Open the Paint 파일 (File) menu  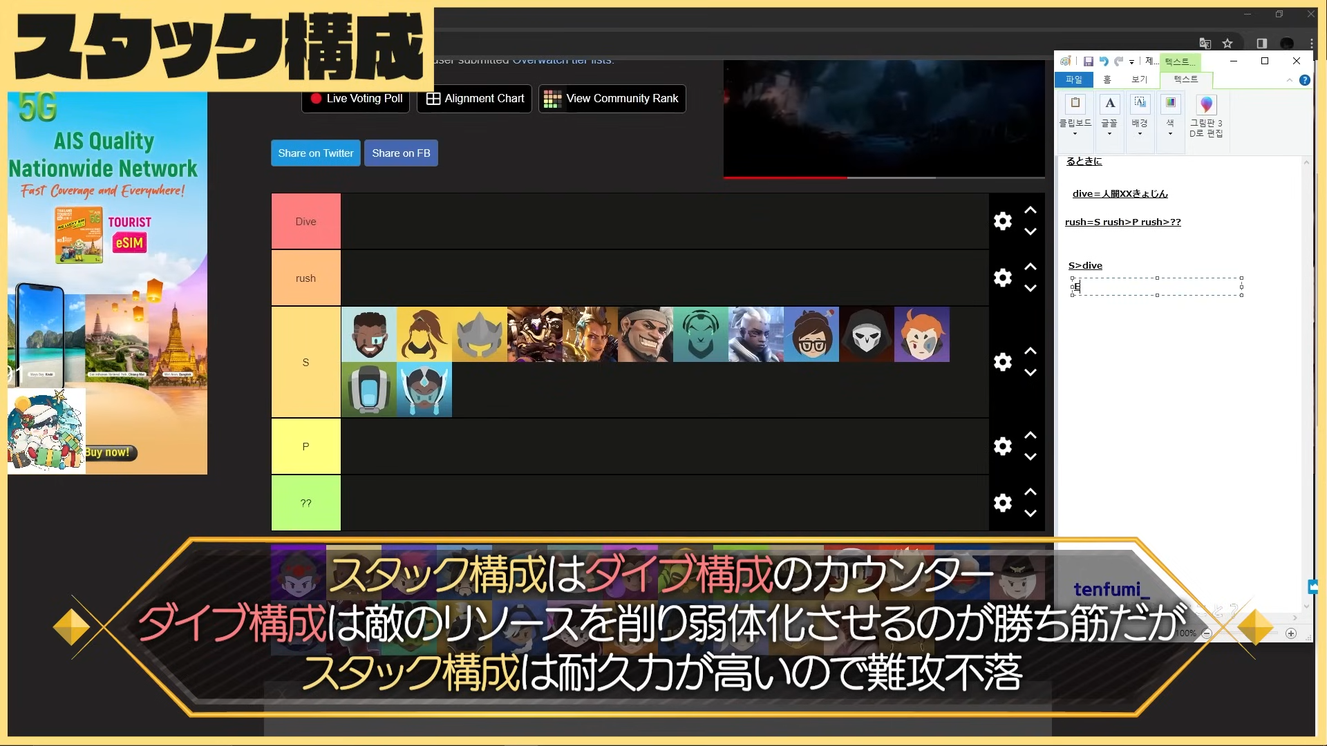(x=1074, y=80)
